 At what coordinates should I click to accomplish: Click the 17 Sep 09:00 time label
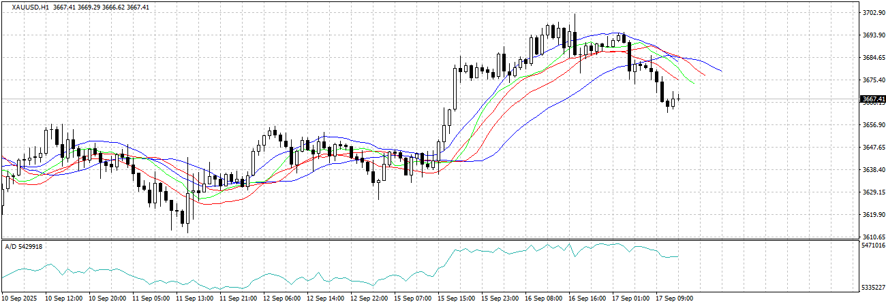[673, 299]
